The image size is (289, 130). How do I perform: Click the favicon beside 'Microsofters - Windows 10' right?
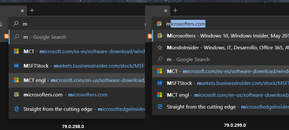(x=160, y=36)
